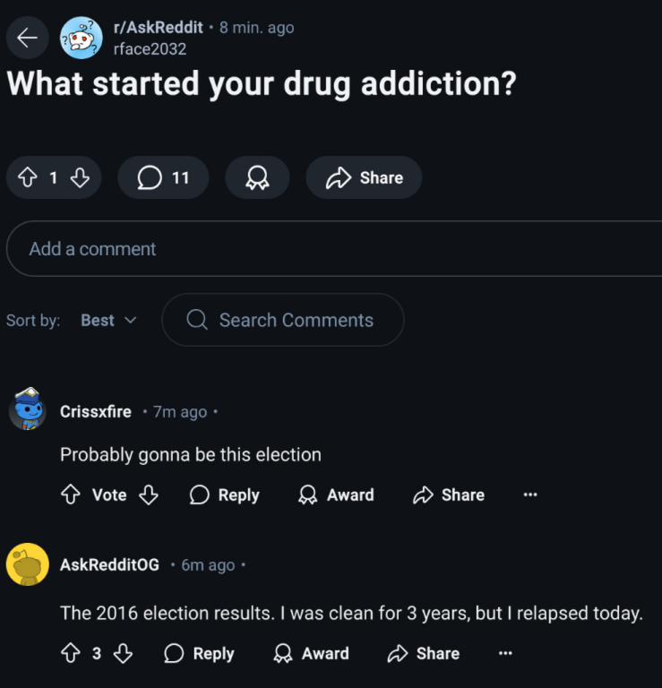Click the Add a comment field

[x=333, y=249]
